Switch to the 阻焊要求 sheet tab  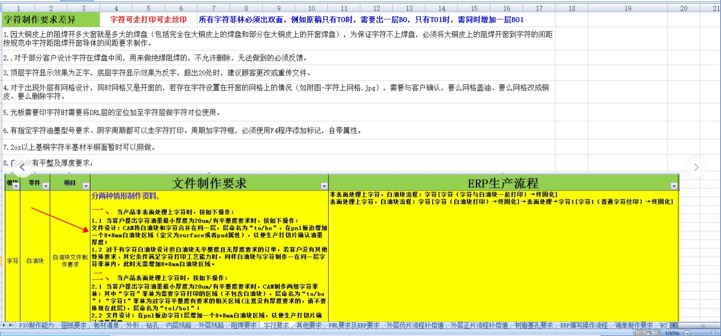(244, 325)
